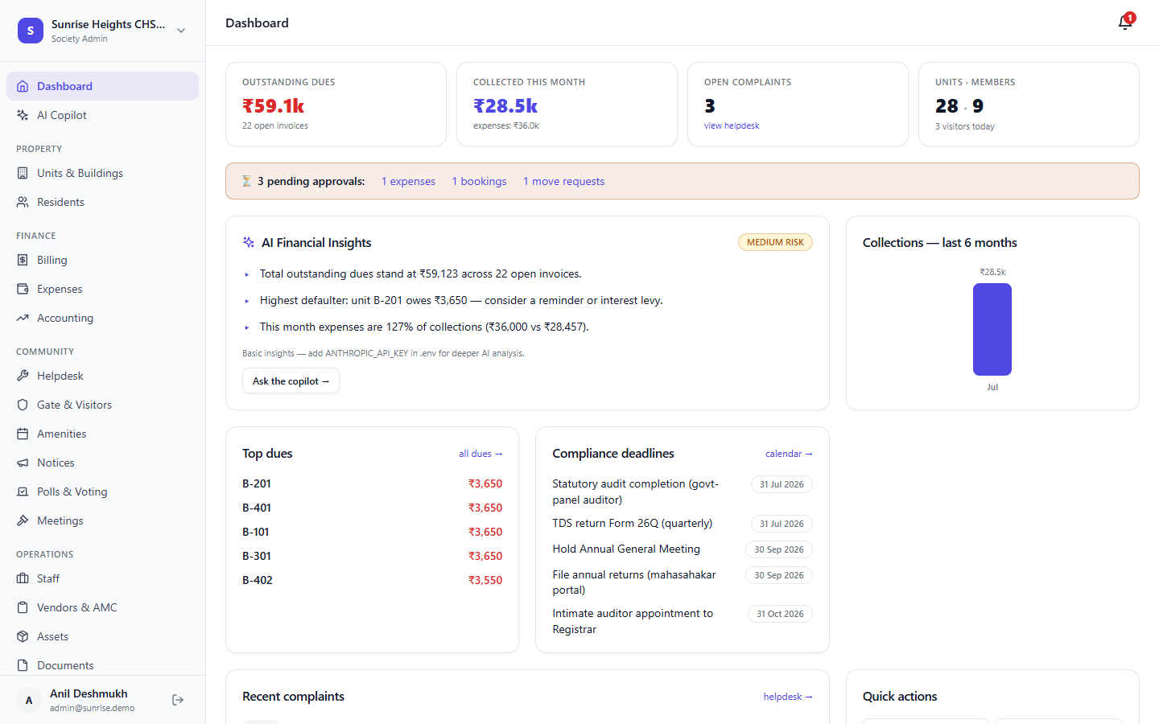The image size is (1159, 724).
Task: Click the logout icon beside Anil Deshmukh
Action: coord(178,700)
